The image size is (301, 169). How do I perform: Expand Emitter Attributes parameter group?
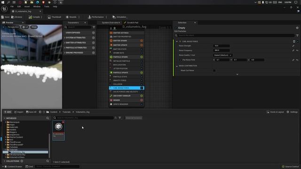click(65, 43)
